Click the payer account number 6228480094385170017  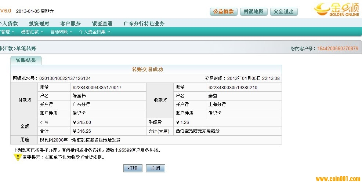97,87
